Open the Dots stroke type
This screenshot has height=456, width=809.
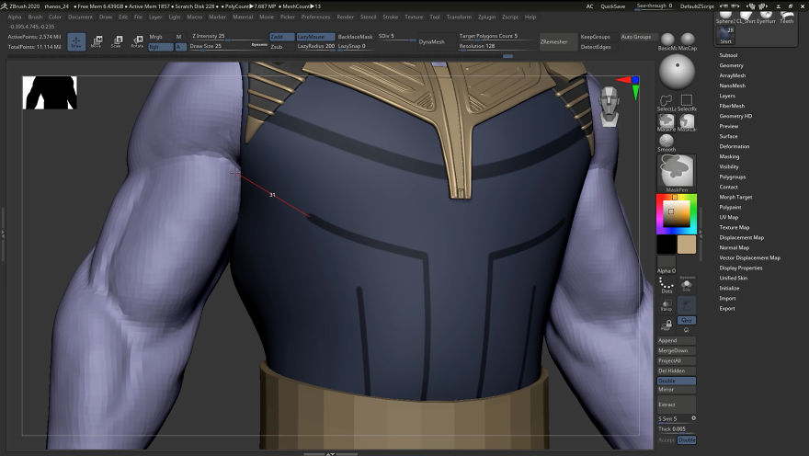667,285
